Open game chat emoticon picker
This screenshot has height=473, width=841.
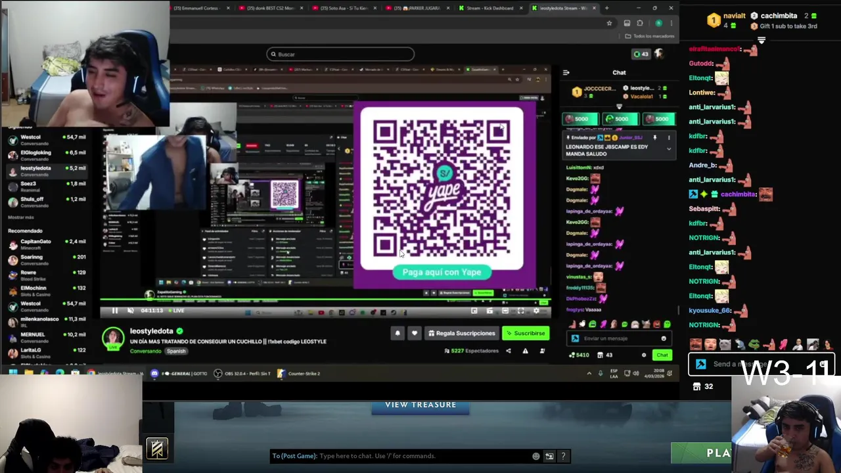(x=536, y=456)
